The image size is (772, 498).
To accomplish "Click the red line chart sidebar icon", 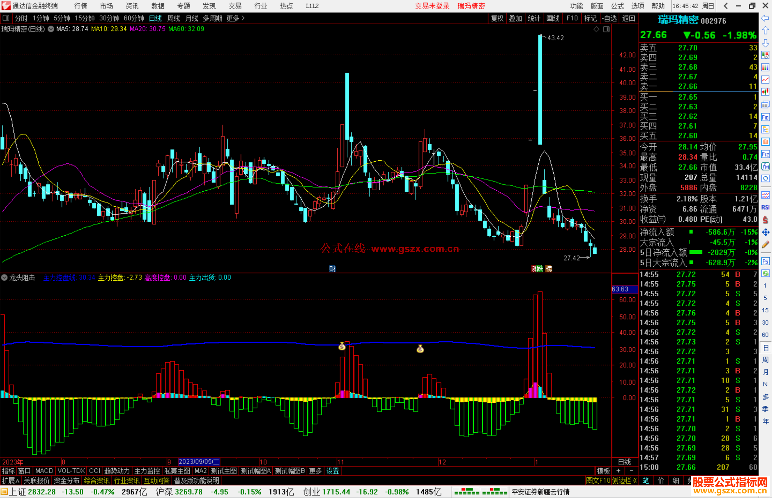I will pyautogui.click(x=765, y=80).
